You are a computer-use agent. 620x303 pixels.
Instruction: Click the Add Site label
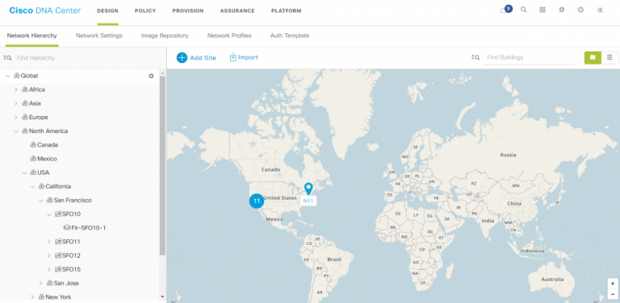203,57
